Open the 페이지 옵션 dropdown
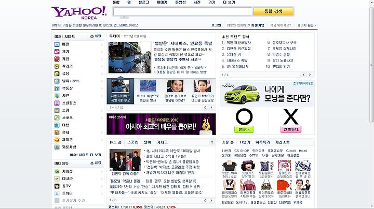This screenshot has width=374, height=209. click(x=307, y=25)
